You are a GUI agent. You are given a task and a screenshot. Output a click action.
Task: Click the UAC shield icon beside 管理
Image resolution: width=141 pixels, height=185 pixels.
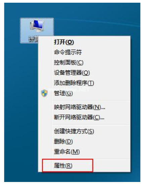click(44, 93)
